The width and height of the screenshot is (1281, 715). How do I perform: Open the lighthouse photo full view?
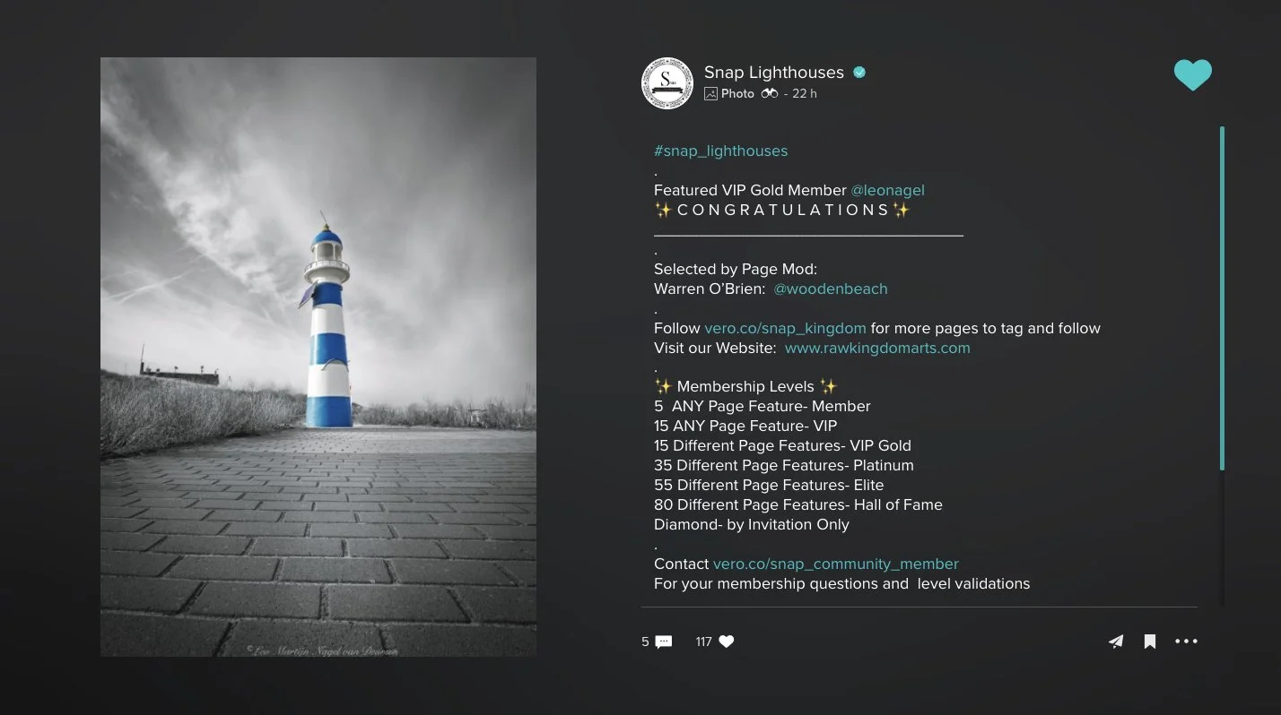(x=318, y=357)
